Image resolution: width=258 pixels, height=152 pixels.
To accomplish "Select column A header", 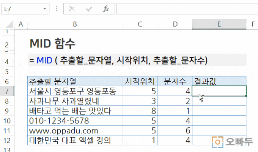I will [21, 24].
